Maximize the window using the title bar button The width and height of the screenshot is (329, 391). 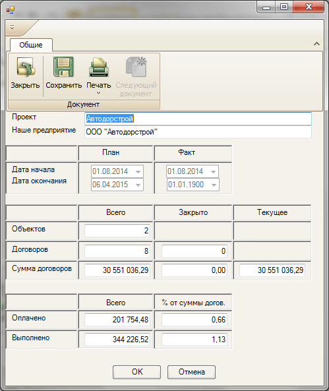[284, 7]
